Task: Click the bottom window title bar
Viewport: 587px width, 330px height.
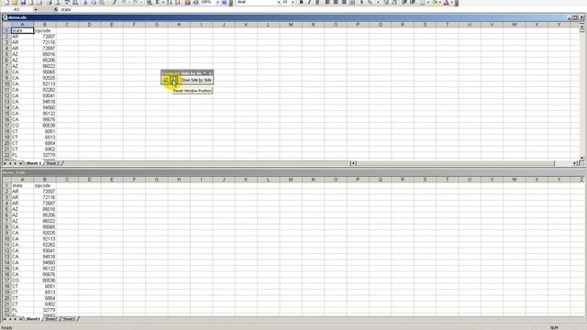Action: [x=293, y=172]
